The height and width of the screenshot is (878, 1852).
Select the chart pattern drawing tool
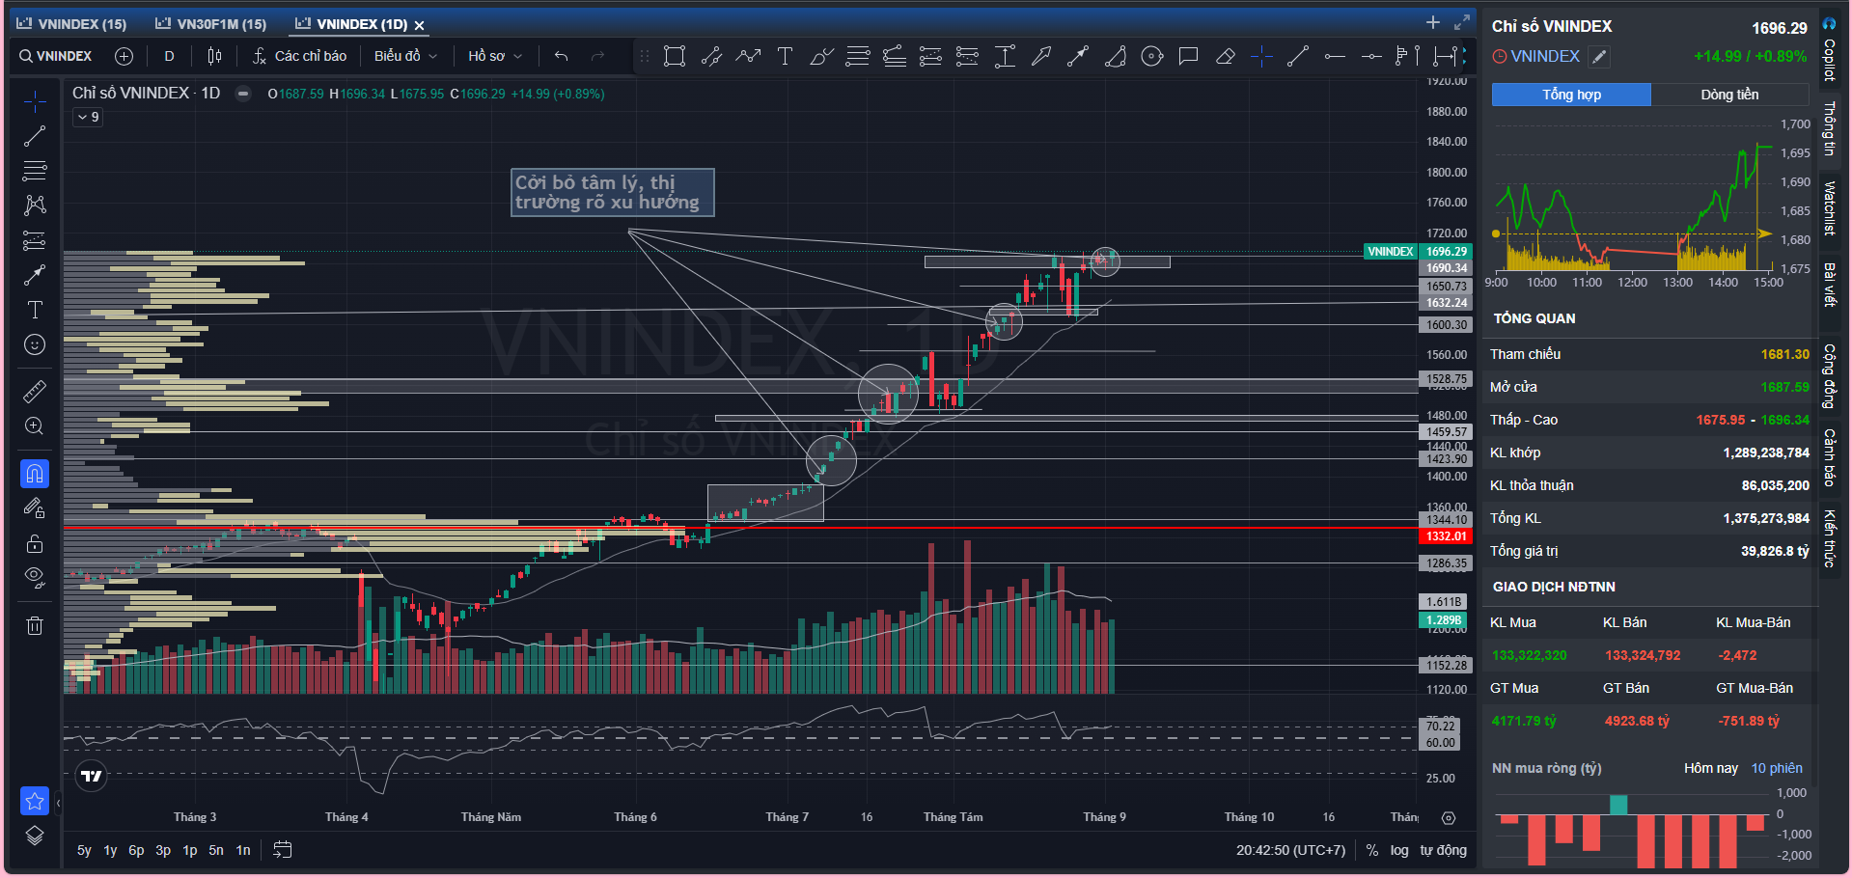click(x=35, y=206)
